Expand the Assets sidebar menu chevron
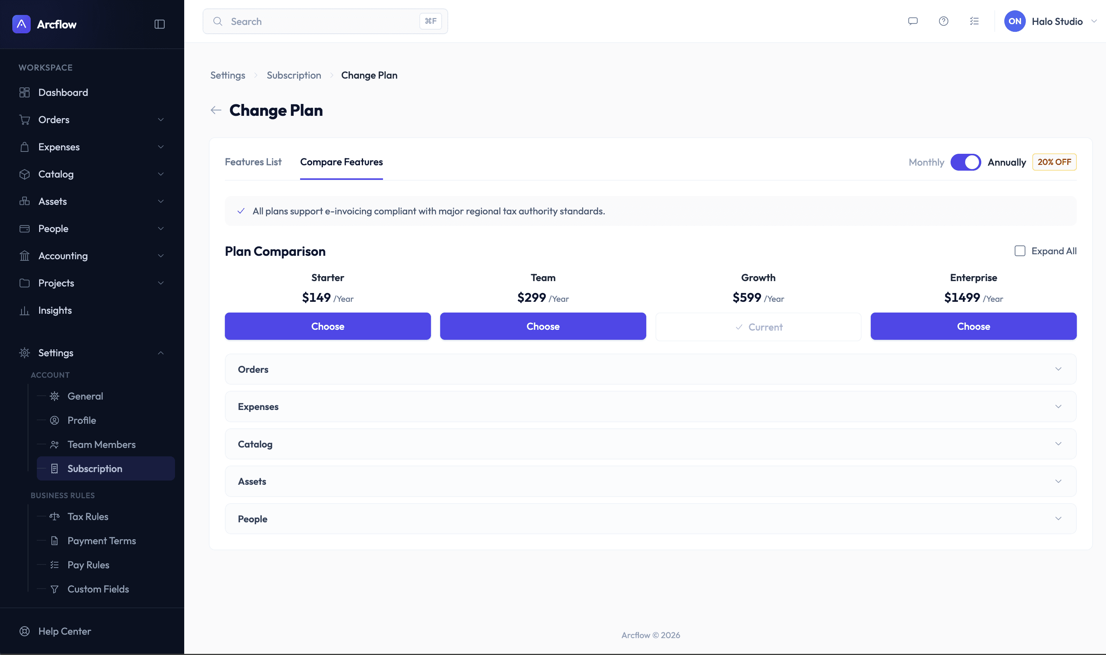 [161, 201]
